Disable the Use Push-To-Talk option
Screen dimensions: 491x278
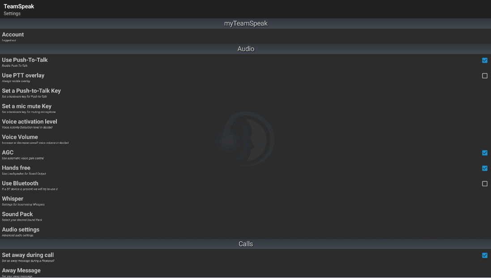tap(484, 60)
